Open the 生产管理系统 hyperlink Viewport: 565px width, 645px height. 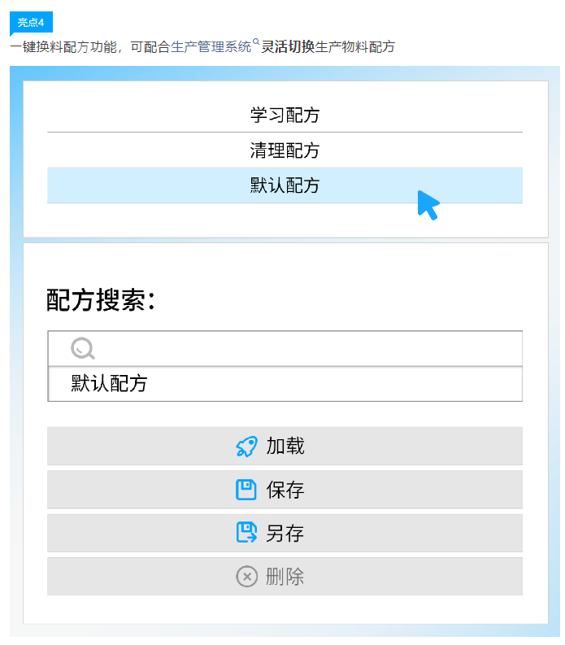pyautogui.click(x=211, y=47)
